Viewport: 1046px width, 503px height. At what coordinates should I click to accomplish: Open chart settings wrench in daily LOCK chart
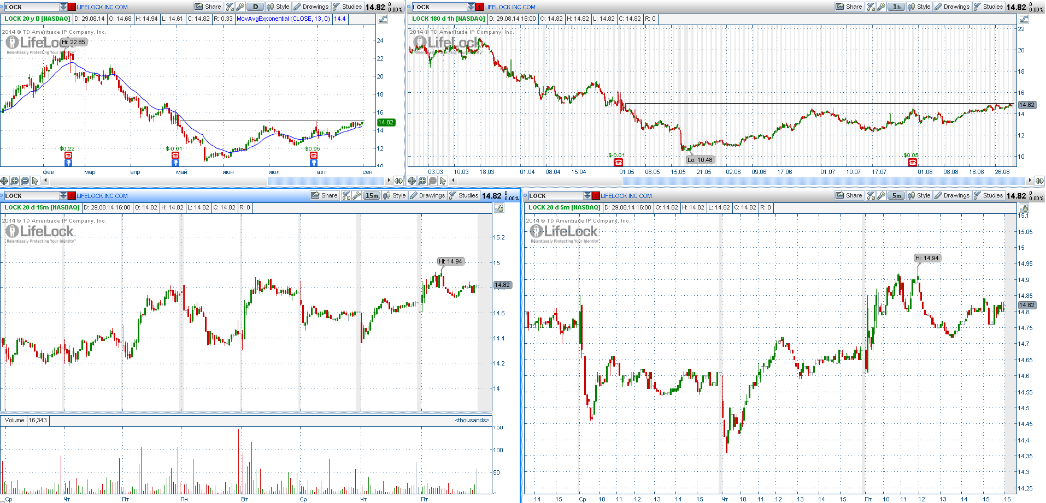[x=240, y=7]
